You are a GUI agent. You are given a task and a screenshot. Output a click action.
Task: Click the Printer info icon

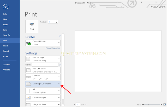coord(59,35)
